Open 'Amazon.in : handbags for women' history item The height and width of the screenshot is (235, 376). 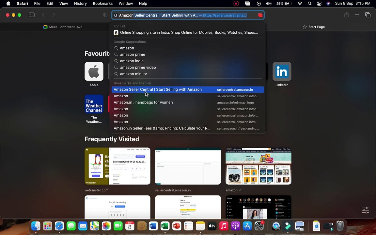(188, 102)
